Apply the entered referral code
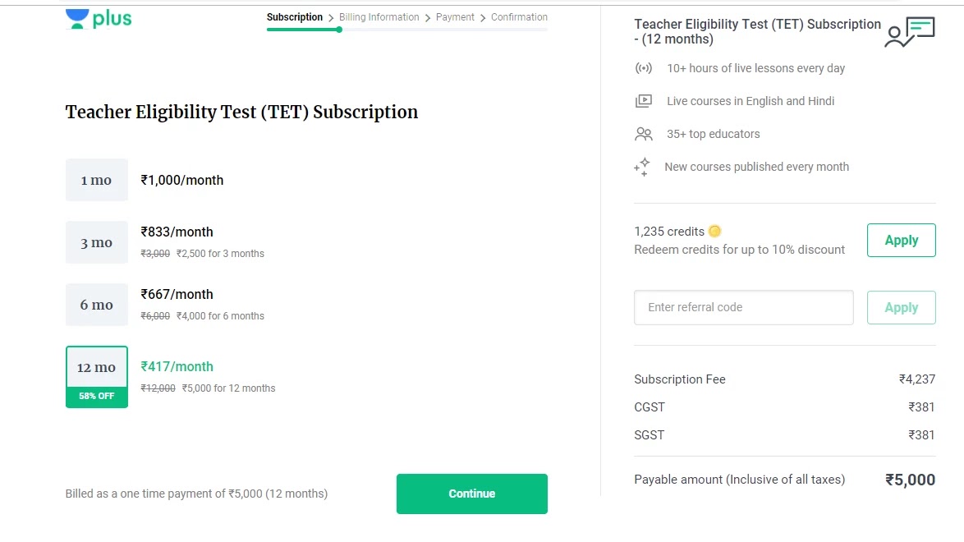 coord(901,308)
